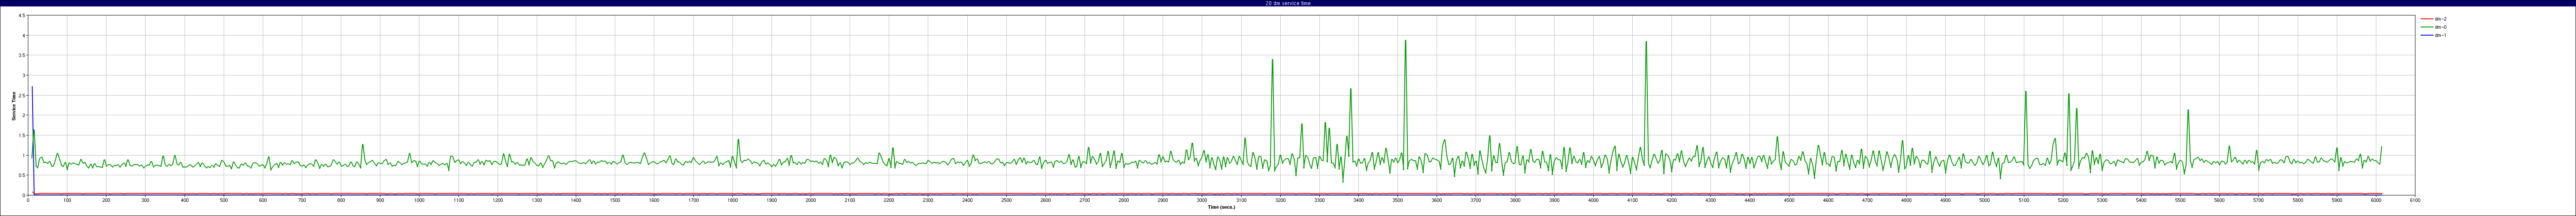Click the dm service time chart title
Image resolution: width=2576 pixels, height=216 pixels.
pos(1288,3)
